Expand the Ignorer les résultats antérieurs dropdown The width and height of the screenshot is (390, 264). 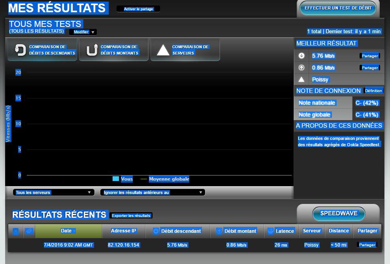[153, 192]
